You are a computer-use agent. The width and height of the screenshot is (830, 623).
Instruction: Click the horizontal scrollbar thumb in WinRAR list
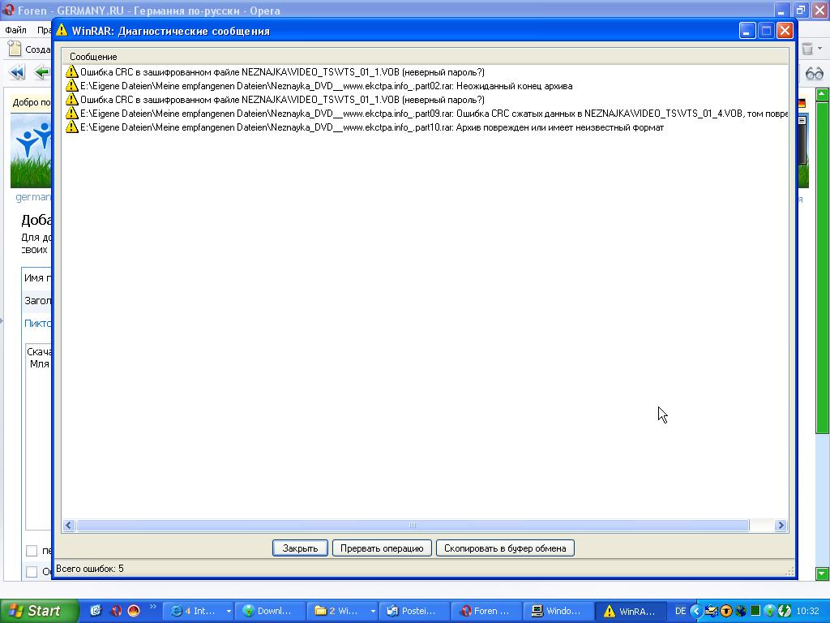coord(413,526)
